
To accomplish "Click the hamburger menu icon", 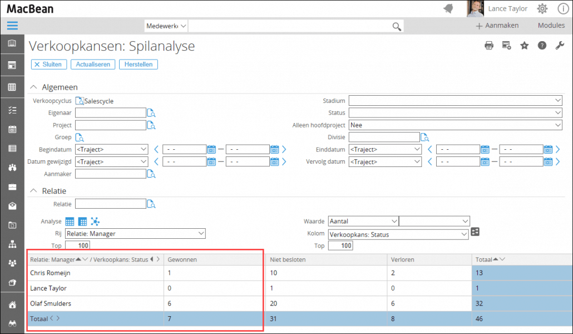I will [12, 26].
